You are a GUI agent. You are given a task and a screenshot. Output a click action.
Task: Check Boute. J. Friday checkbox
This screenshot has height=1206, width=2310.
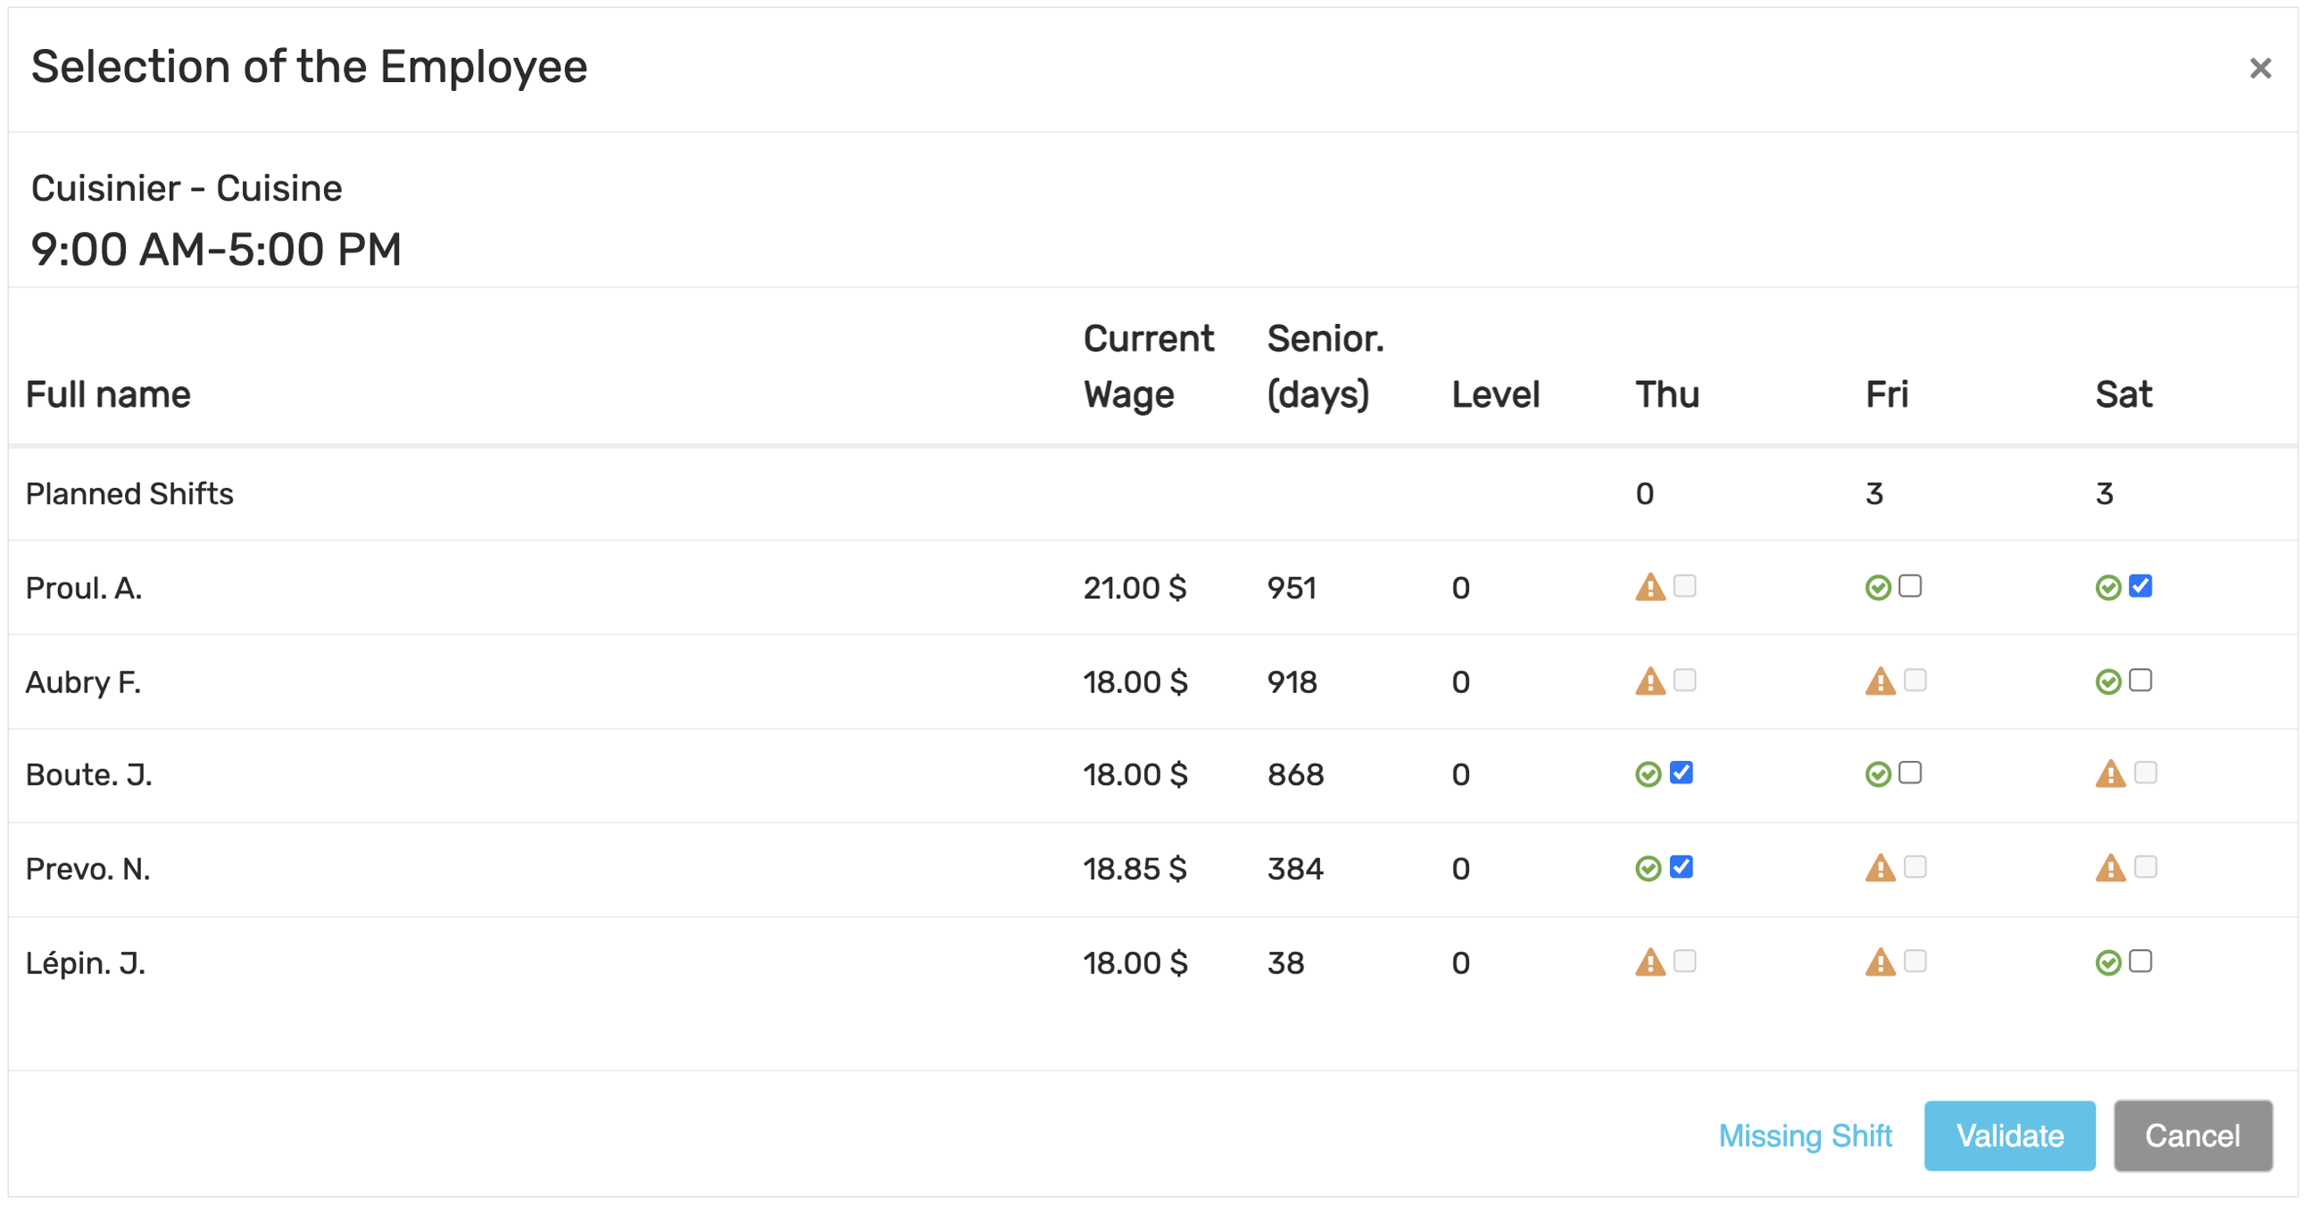1910,772
